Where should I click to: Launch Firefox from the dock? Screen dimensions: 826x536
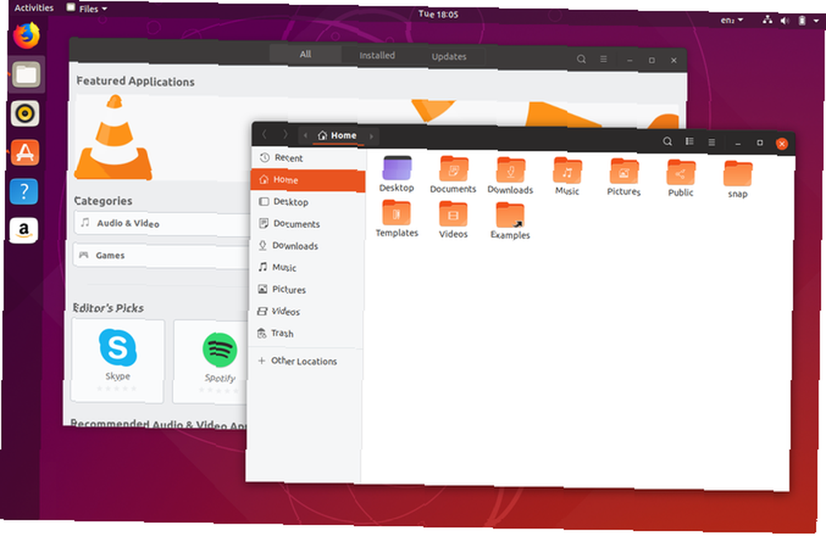[x=26, y=36]
